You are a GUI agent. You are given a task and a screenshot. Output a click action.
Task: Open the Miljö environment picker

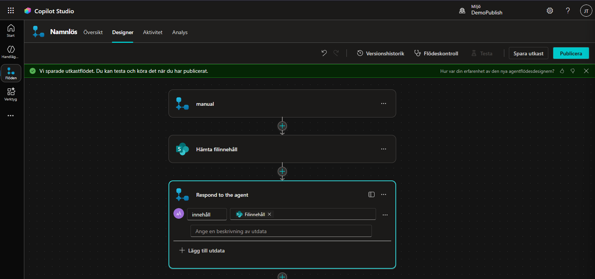coord(481,10)
